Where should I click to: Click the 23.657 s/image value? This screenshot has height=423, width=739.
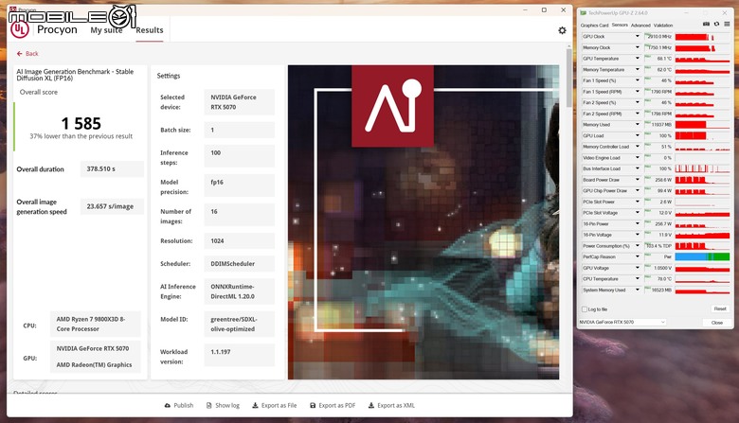112,206
